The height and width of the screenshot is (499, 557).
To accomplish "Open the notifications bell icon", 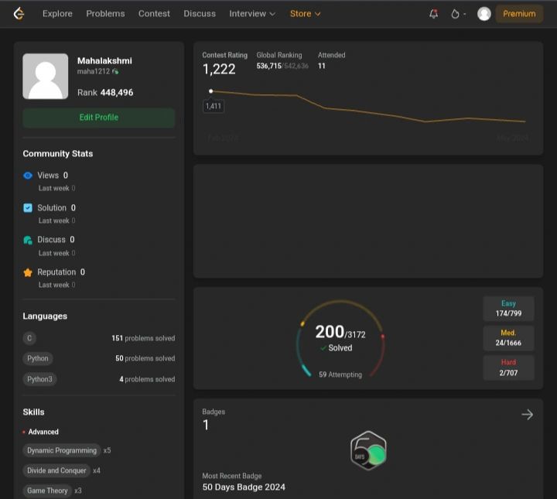I will tap(433, 14).
